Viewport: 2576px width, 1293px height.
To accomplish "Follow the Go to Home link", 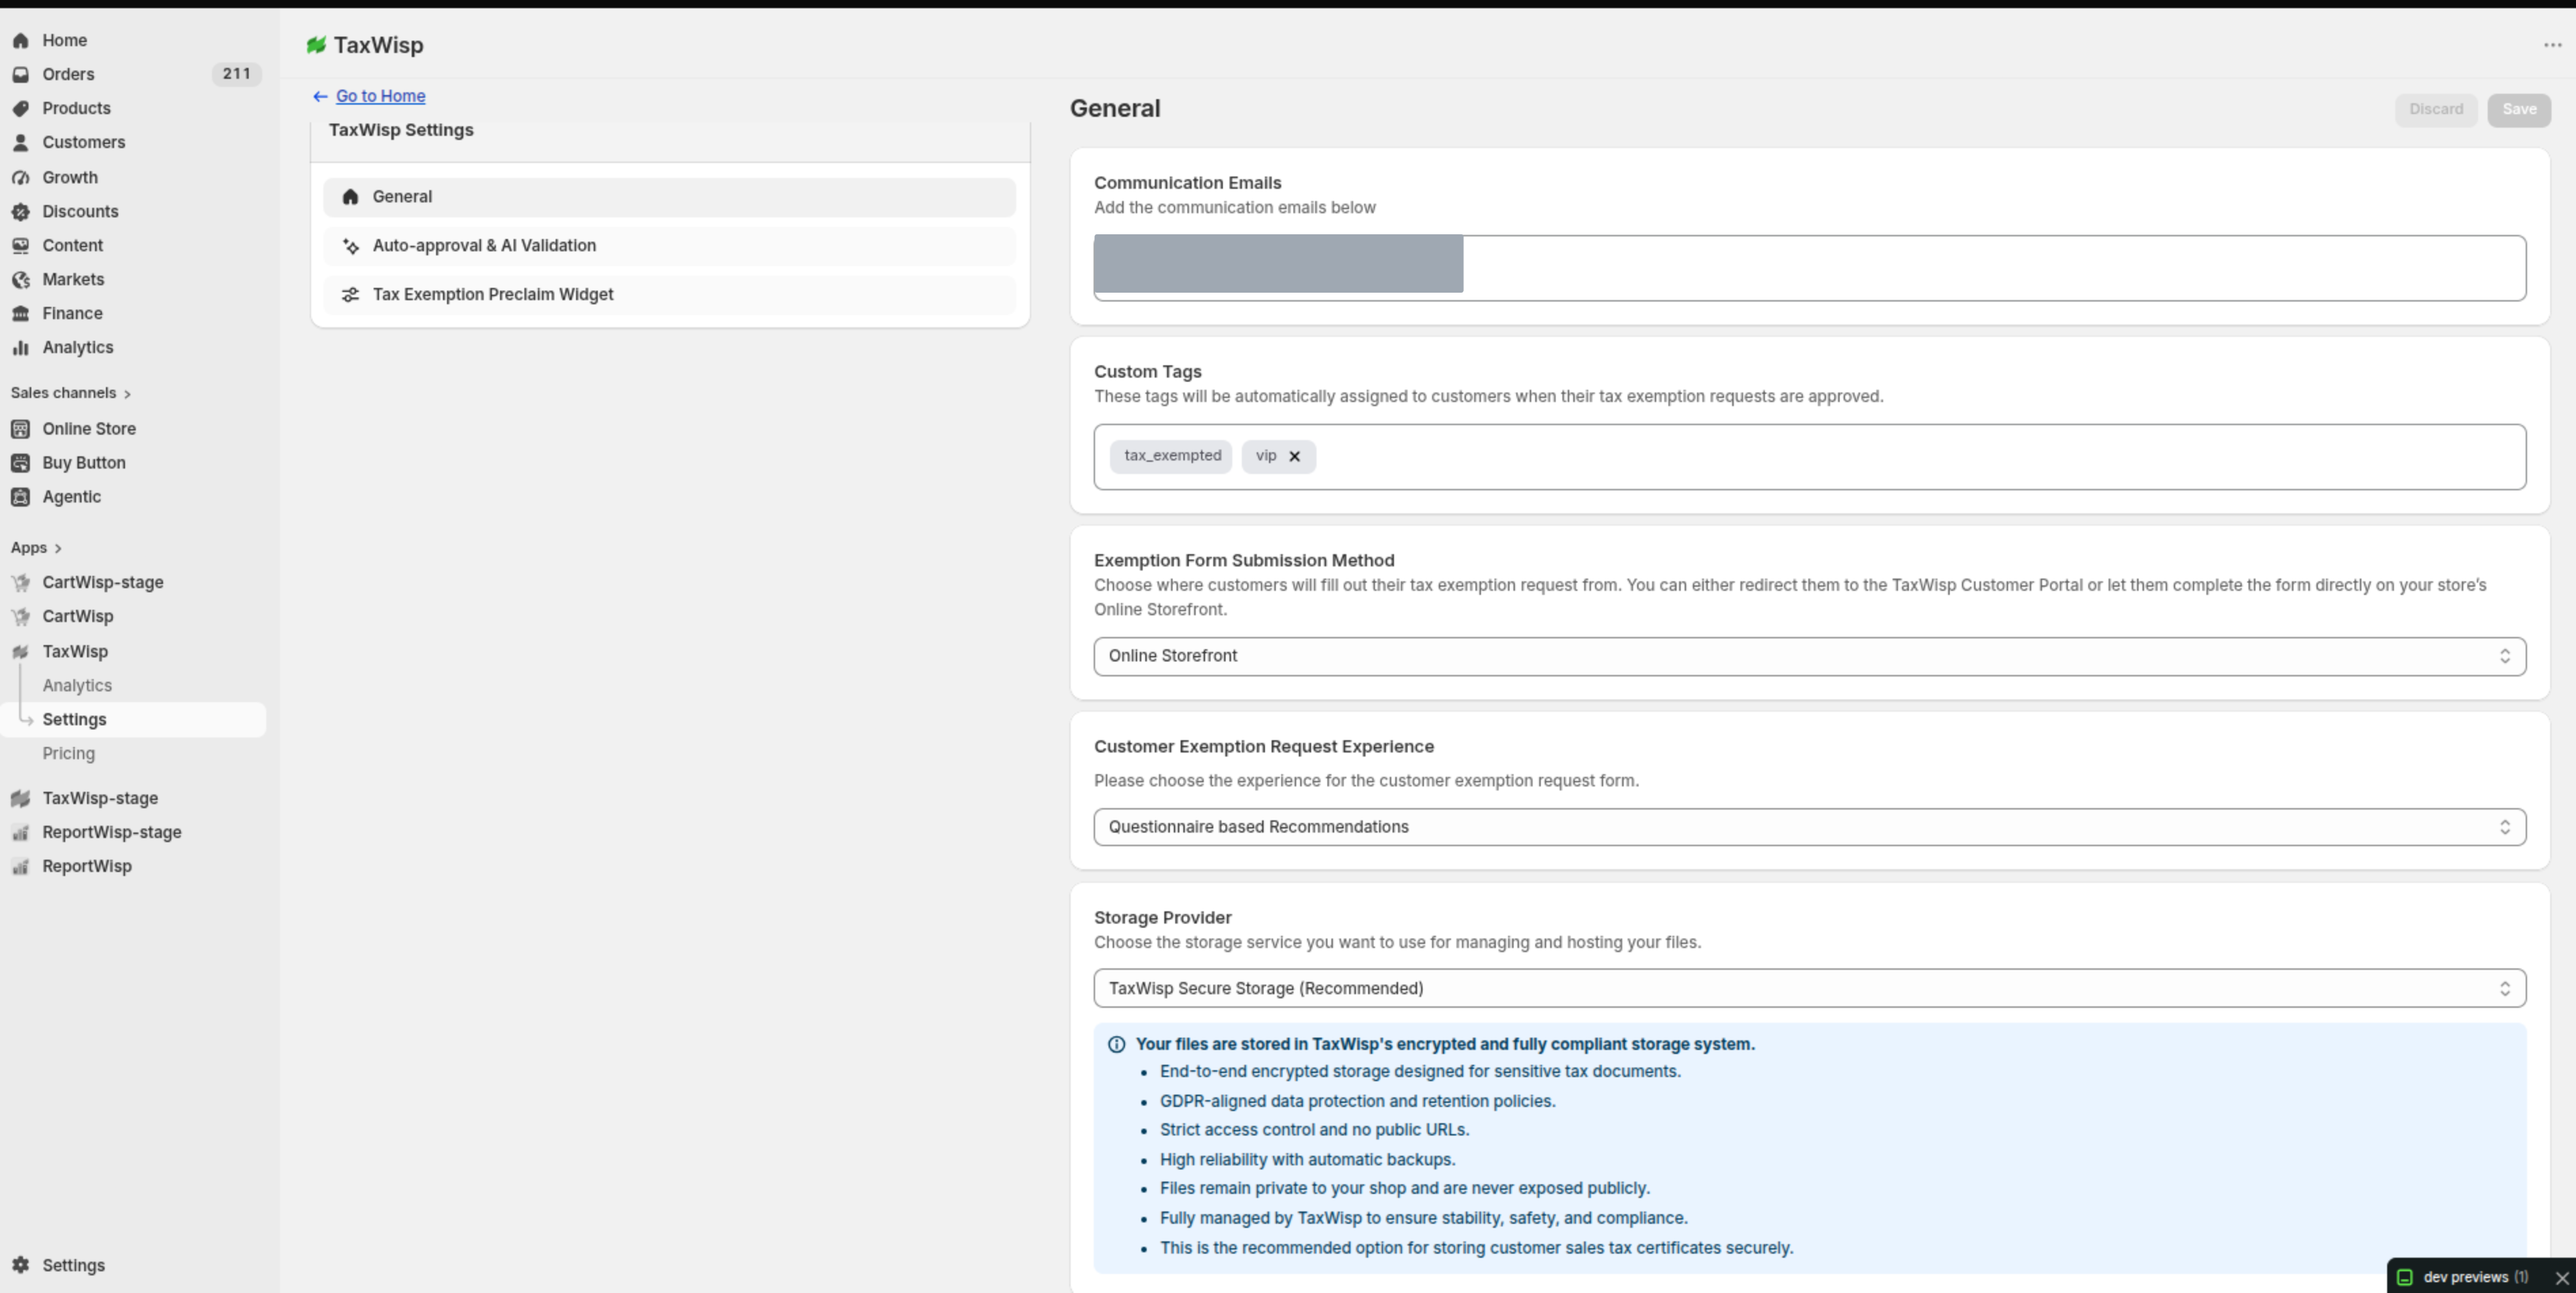I will pos(380,96).
